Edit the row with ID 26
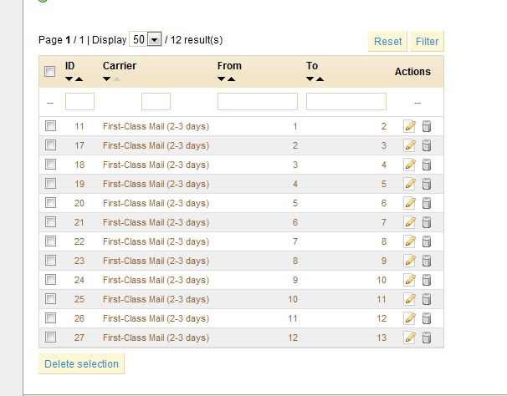The width and height of the screenshot is (507, 396). pos(409,318)
